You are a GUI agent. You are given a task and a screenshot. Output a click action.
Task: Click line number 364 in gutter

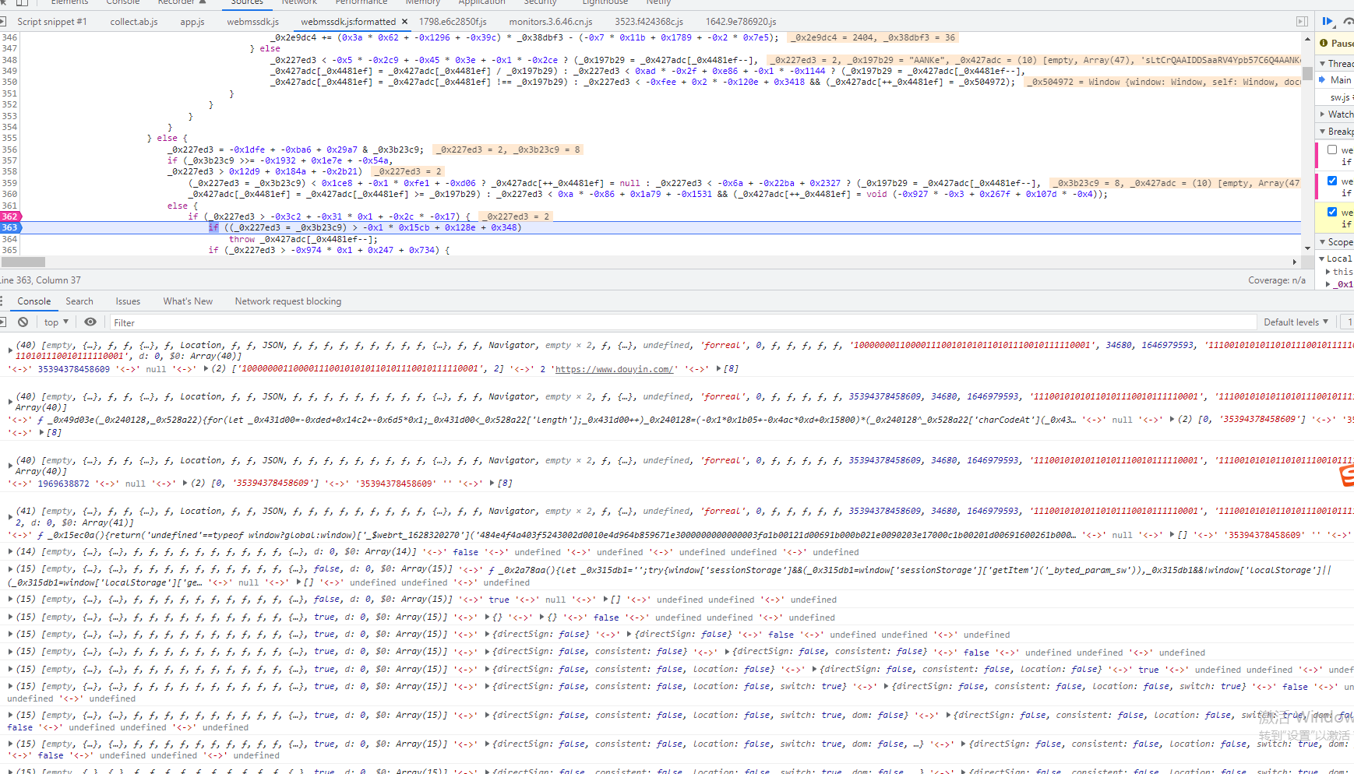point(9,239)
